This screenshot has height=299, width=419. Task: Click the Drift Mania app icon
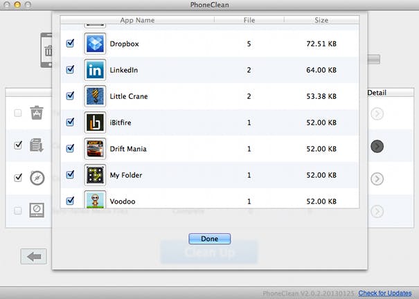click(x=95, y=149)
